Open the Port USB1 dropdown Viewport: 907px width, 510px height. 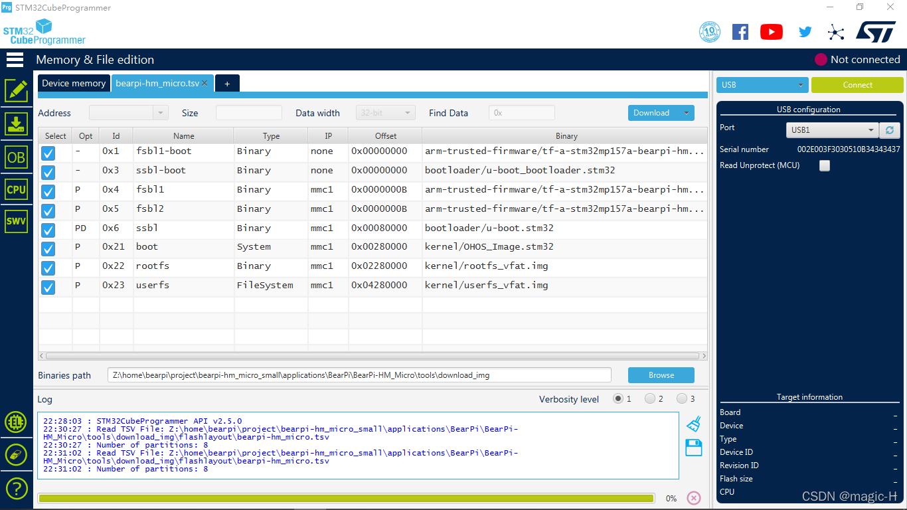point(832,130)
